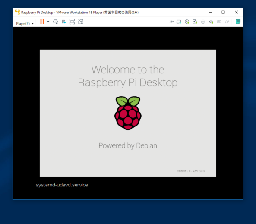Image resolution: width=256 pixels, height=224 pixels.
Task: Expand the power options dropdown arrow
Action: tap(48, 22)
